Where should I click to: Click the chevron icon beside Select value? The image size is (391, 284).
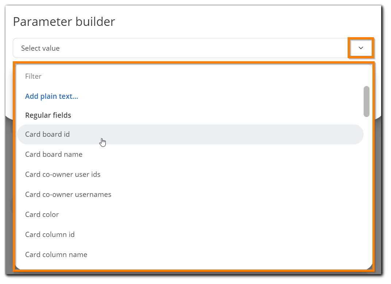tap(361, 48)
